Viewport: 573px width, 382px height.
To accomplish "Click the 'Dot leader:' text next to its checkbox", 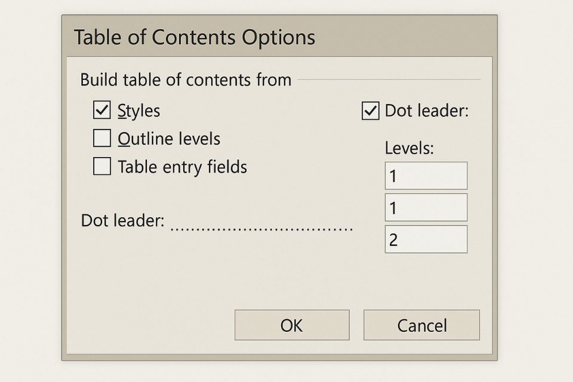I will pos(426,111).
